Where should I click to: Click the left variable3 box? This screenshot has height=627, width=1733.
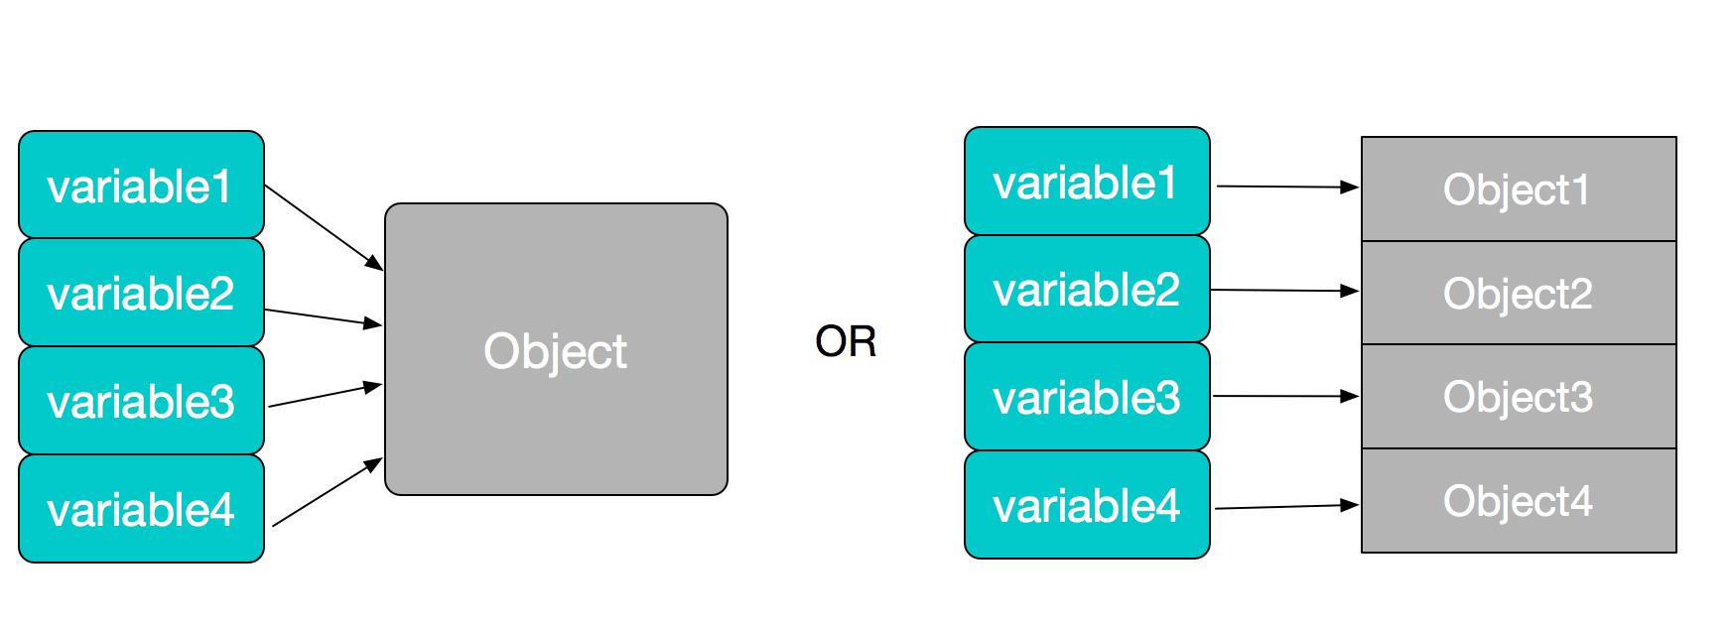click(142, 401)
